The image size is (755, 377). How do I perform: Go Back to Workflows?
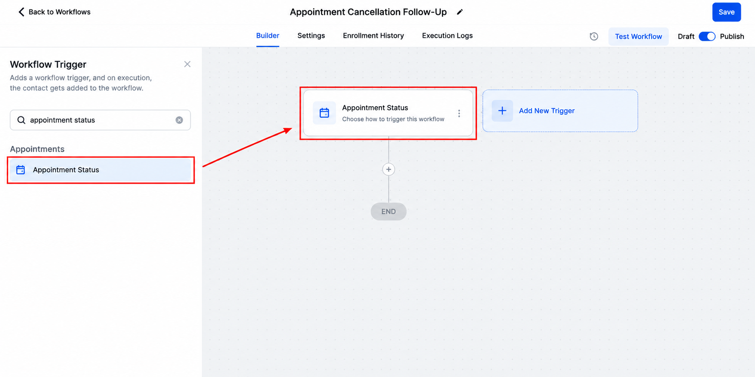pos(54,12)
